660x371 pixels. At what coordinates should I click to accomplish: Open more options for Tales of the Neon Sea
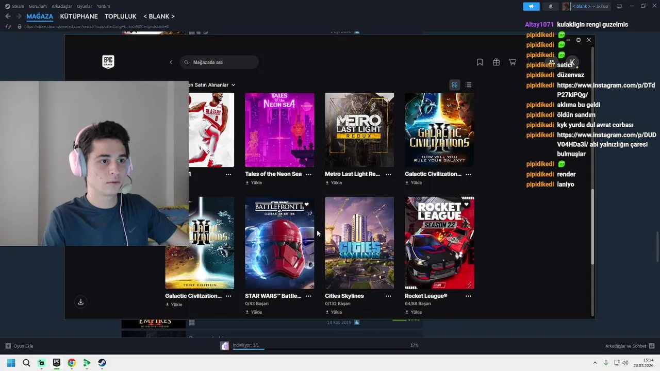tap(308, 174)
